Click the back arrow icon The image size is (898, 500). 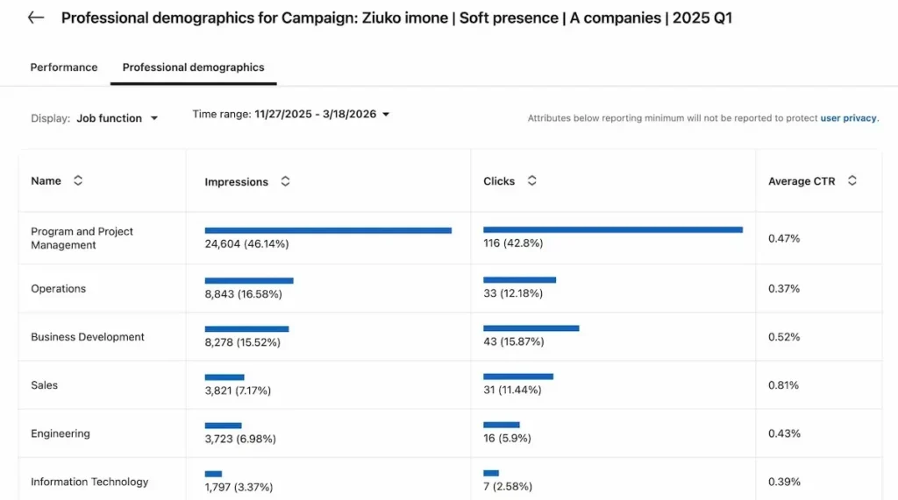[36, 18]
